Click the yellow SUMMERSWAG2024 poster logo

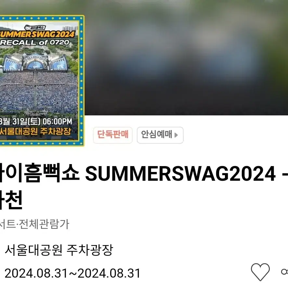37,34
